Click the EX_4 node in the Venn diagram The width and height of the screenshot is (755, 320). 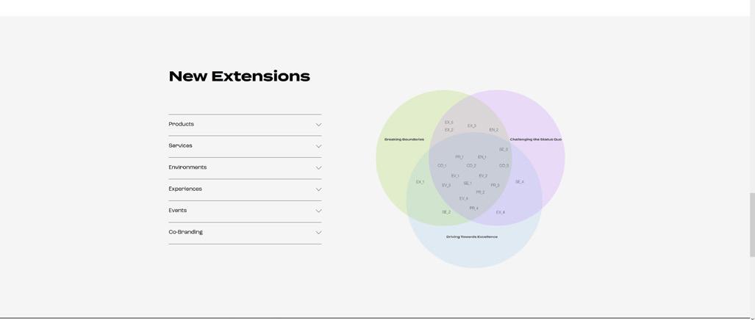click(x=500, y=213)
